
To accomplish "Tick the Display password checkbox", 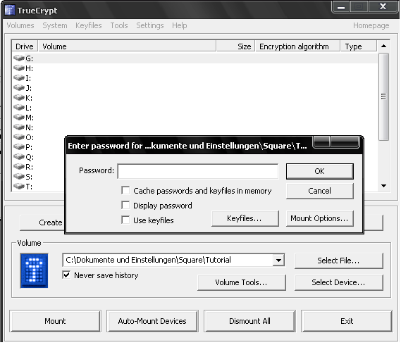I will click(x=125, y=205).
